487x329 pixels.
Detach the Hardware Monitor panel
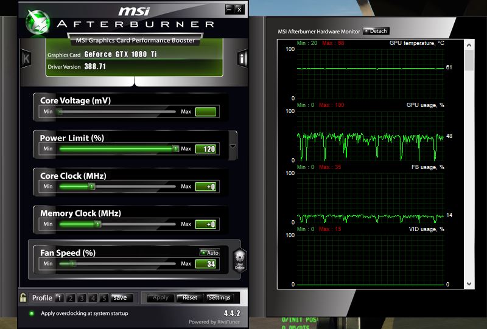point(376,31)
